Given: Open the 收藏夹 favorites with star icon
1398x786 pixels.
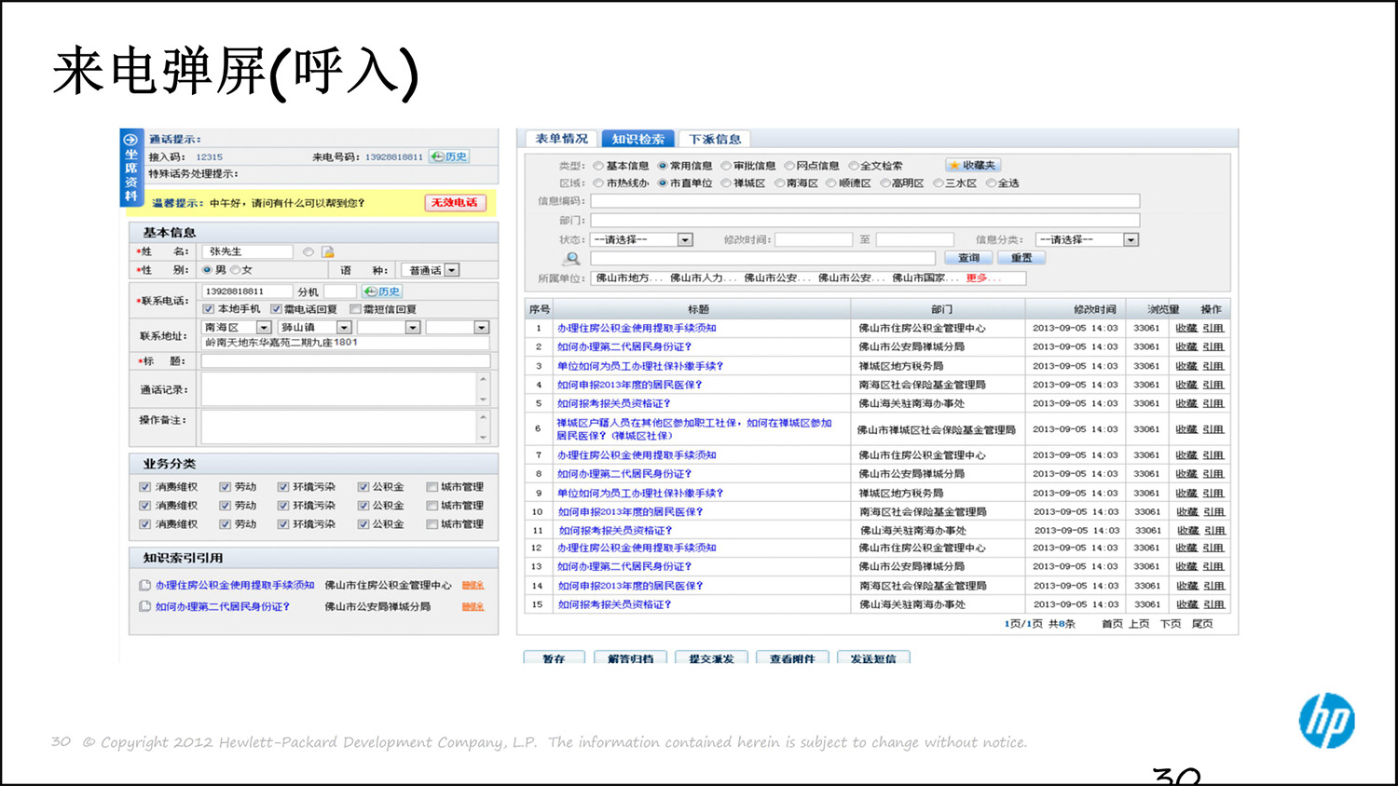Looking at the screenshot, I should (x=971, y=164).
